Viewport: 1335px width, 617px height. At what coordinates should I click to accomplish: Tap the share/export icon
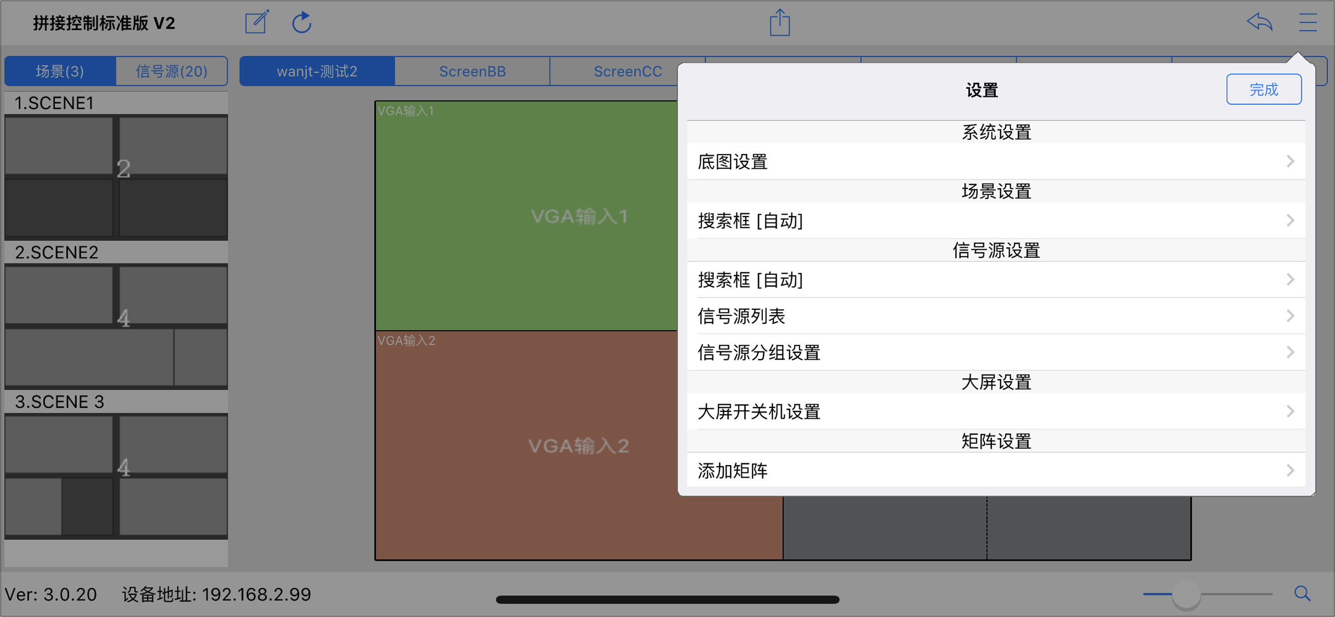779,22
